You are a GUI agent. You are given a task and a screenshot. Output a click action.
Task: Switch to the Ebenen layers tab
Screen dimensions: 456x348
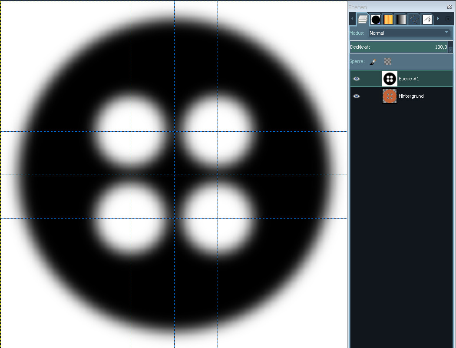363,19
